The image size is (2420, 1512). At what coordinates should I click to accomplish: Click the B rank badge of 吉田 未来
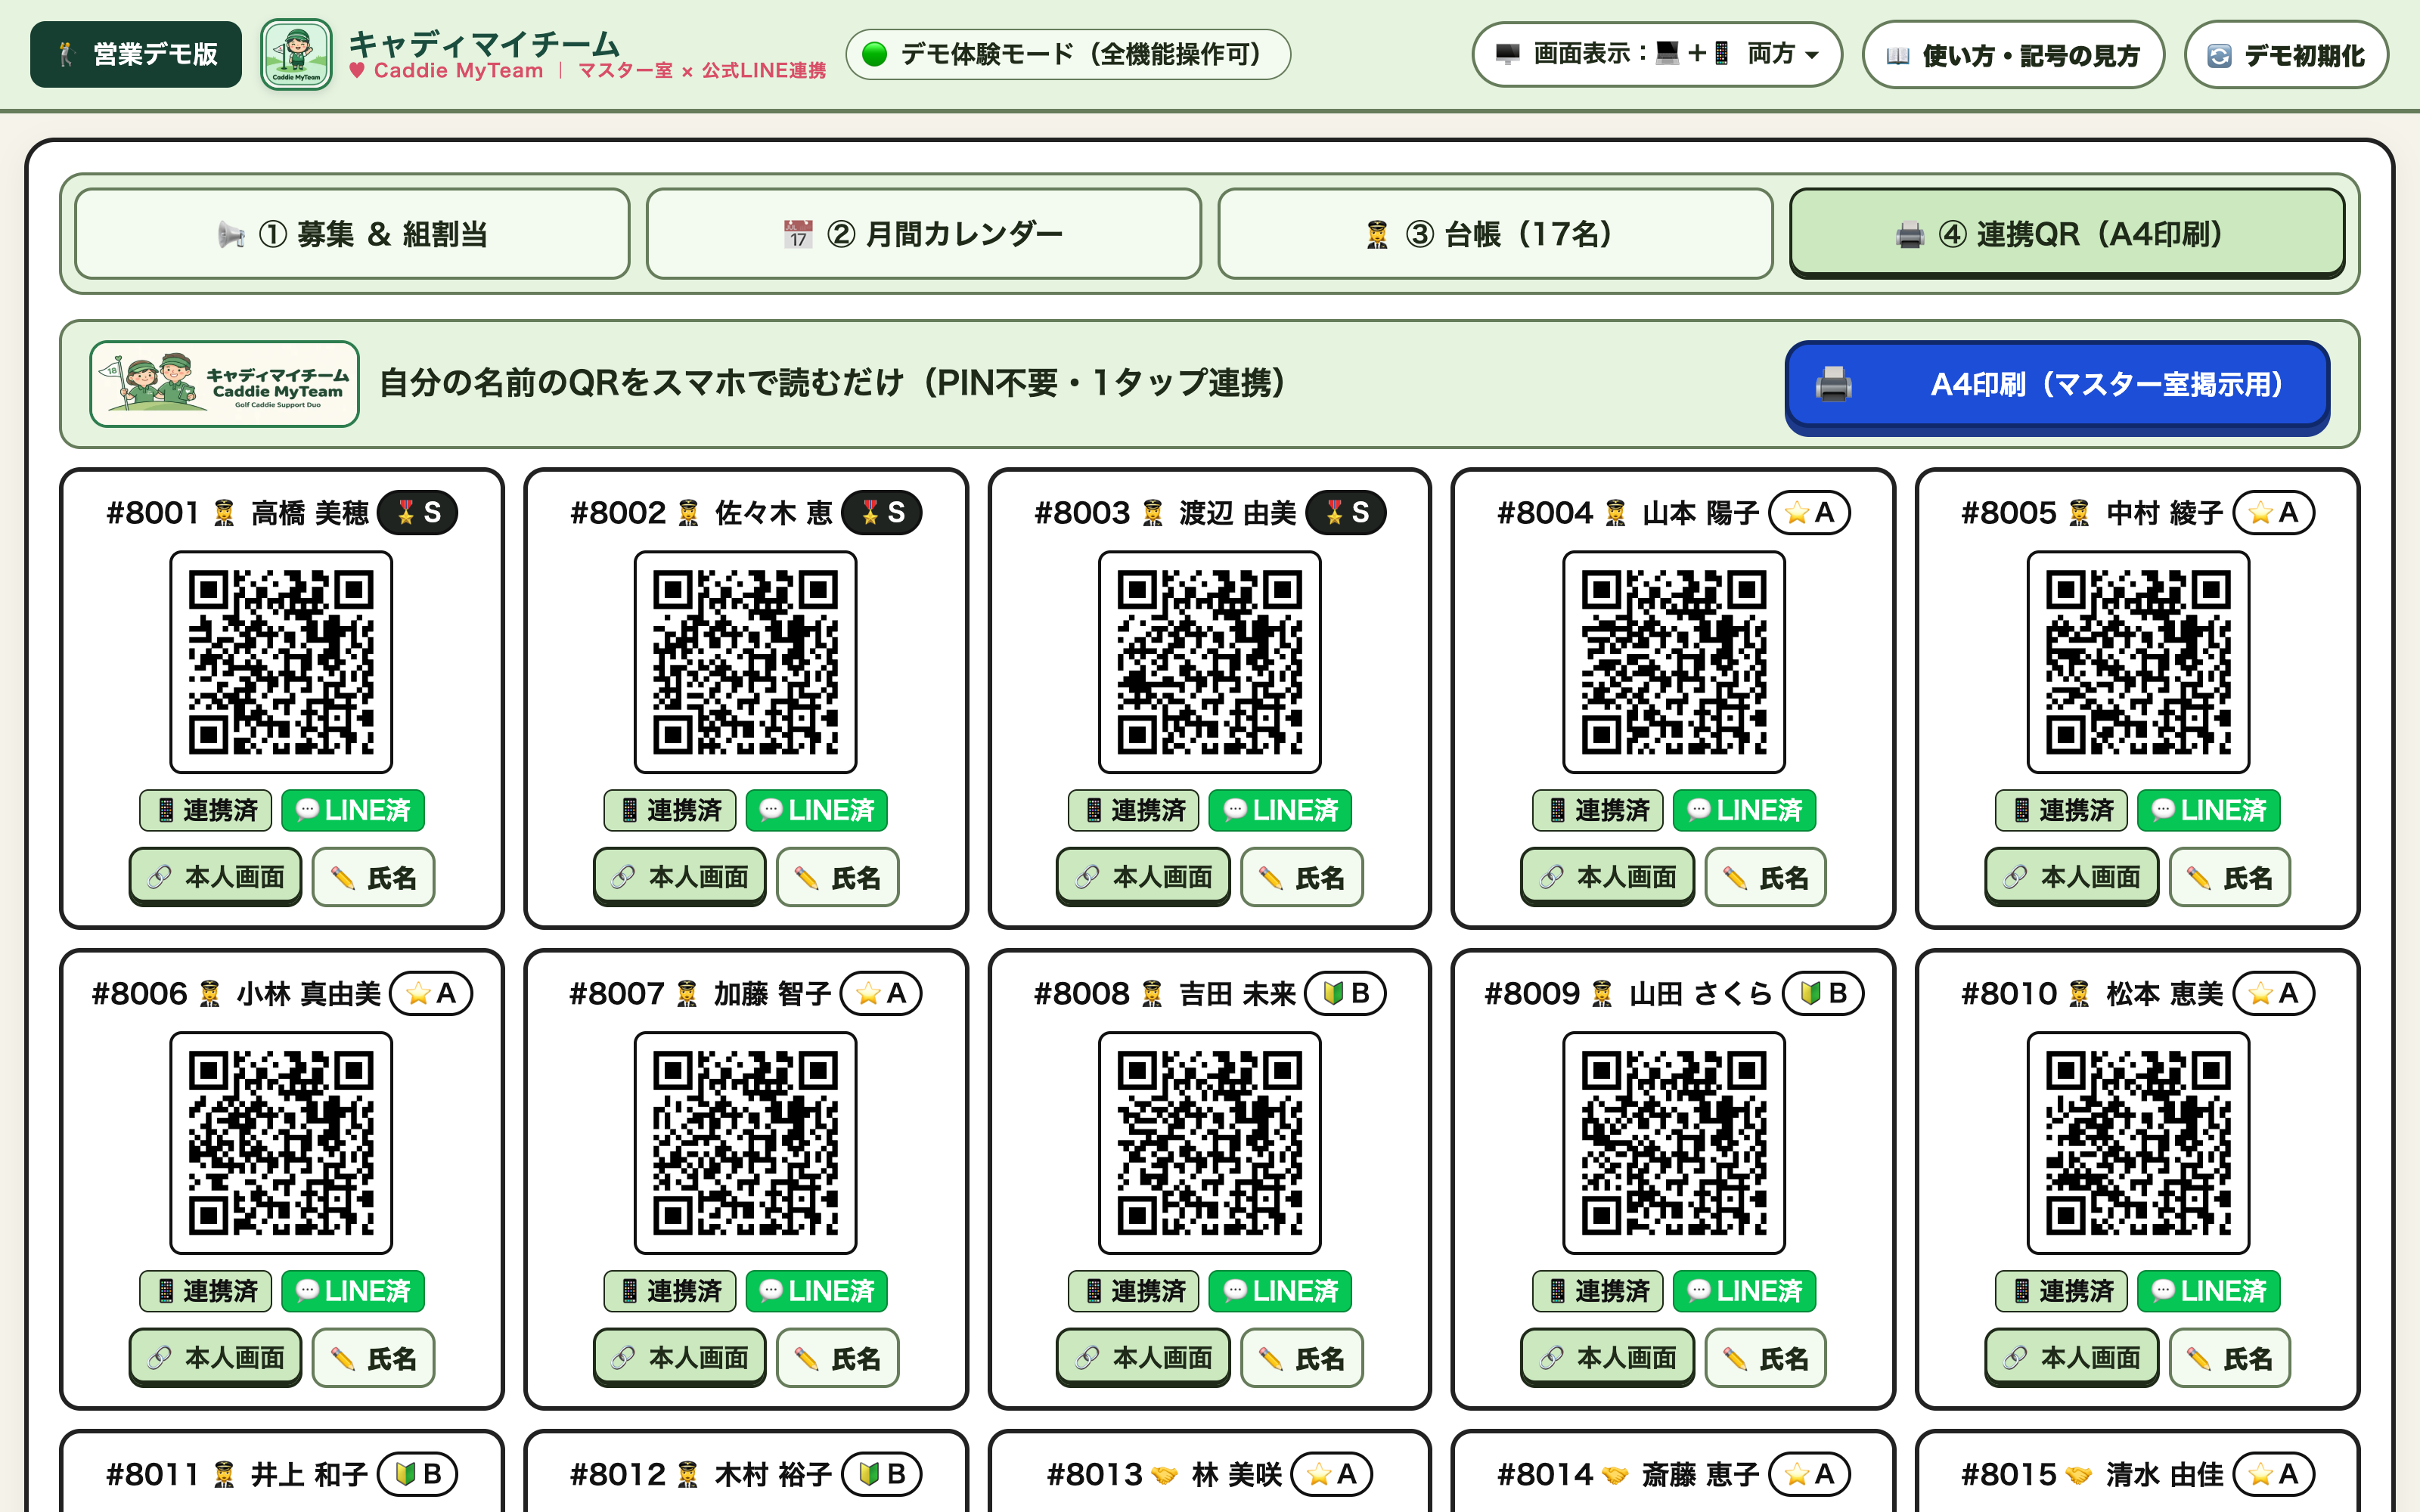pos(1345,994)
